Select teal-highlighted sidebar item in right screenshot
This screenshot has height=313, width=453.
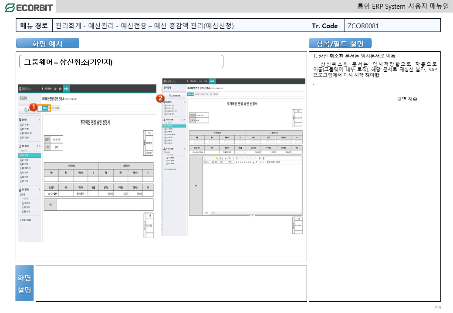click(x=174, y=126)
